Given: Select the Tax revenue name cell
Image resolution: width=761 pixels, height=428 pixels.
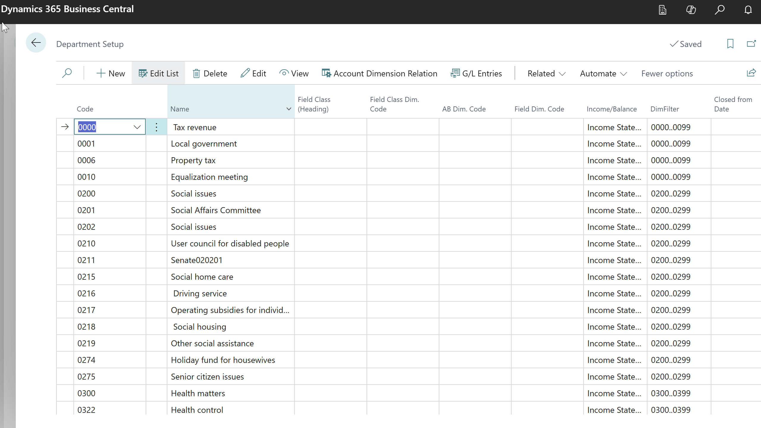Looking at the screenshot, I should (231, 127).
